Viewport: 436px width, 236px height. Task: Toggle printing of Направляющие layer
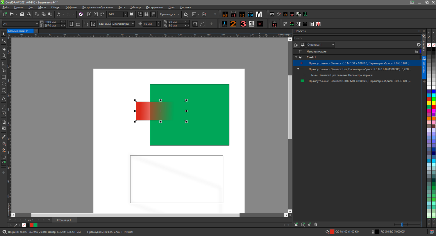click(x=417, y=51)
